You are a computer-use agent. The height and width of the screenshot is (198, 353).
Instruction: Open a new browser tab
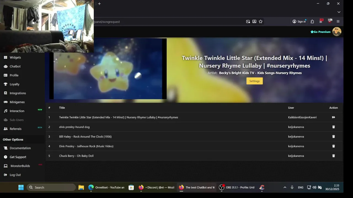[x=99, y=4]
